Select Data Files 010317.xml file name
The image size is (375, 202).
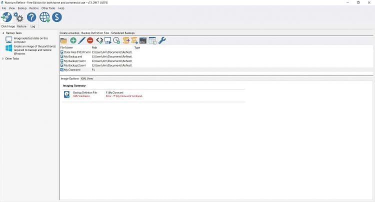pos(77,52)
